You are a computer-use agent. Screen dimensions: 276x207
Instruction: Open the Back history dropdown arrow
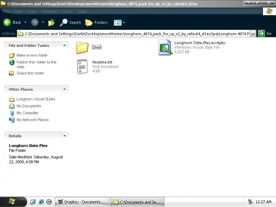tap(25, 22)
